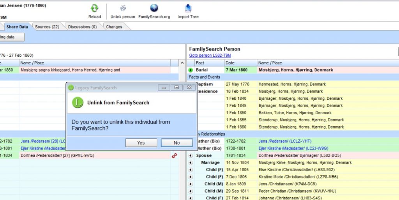Select the 1 Feb 1840 Bjørnager row

(x=300, y=98)
